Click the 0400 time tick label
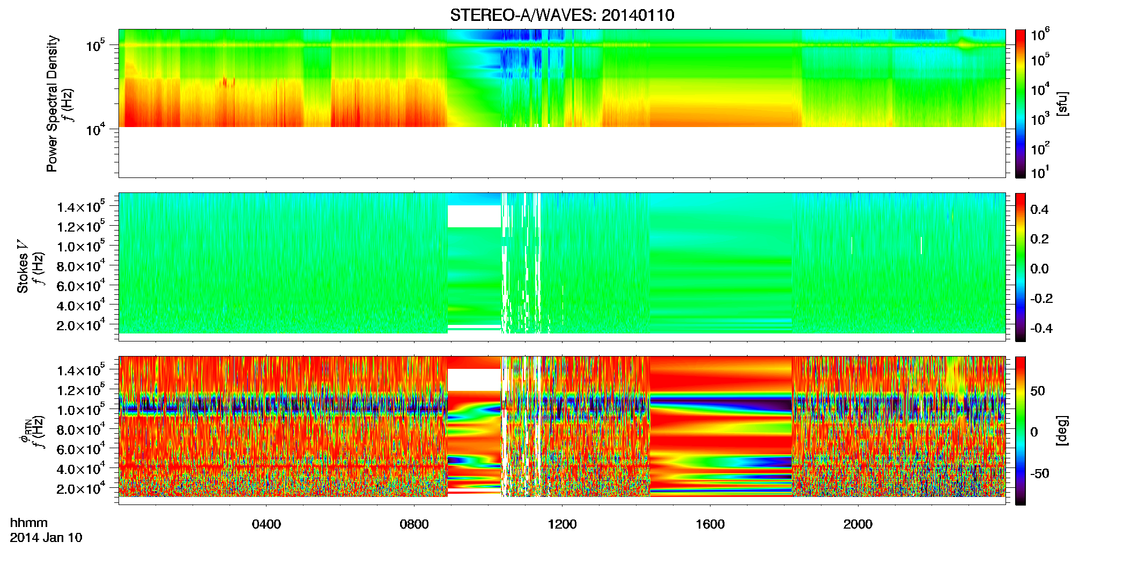Viewport: 1124px width, 579px height. coord(267,524)
